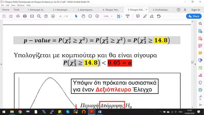
Task: Click the blue Share button
Action: (x=194, y=16)
